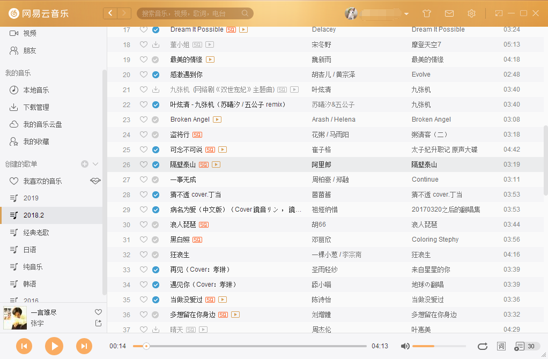The height and width of the screenshot is (359, 548).
Task: Adjust the volume slider
Action: click(x=439, y=346)
